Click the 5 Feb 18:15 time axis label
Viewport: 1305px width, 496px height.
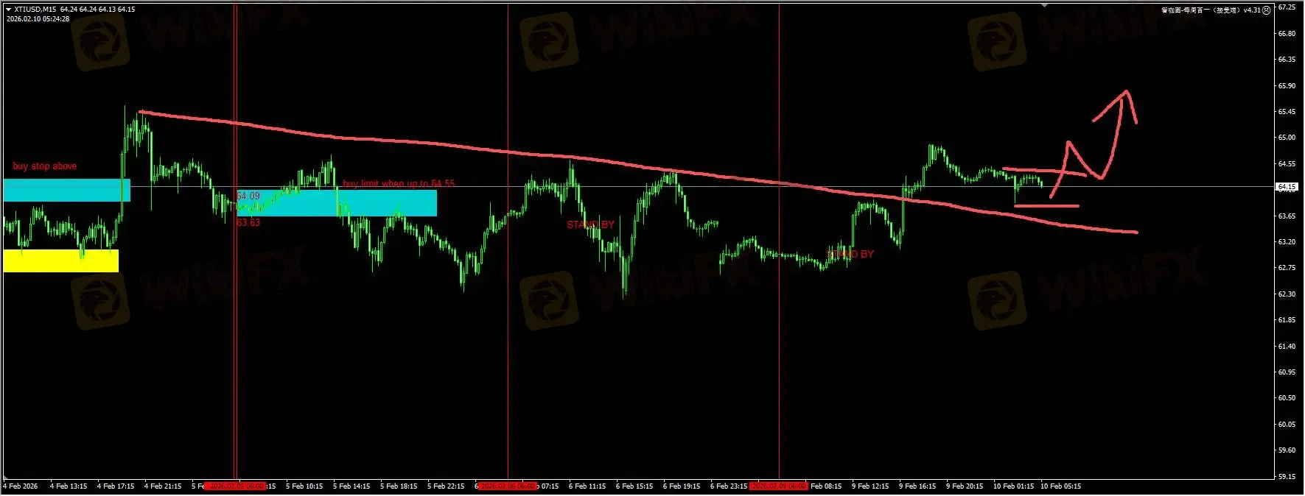(x=399, y=486)
